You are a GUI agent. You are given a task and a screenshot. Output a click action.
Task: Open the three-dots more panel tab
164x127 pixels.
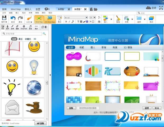[36, 27]
